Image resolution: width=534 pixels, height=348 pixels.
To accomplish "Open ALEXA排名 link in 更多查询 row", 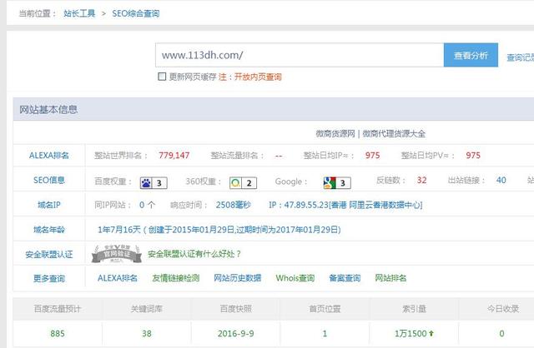I will coord(118,278).
